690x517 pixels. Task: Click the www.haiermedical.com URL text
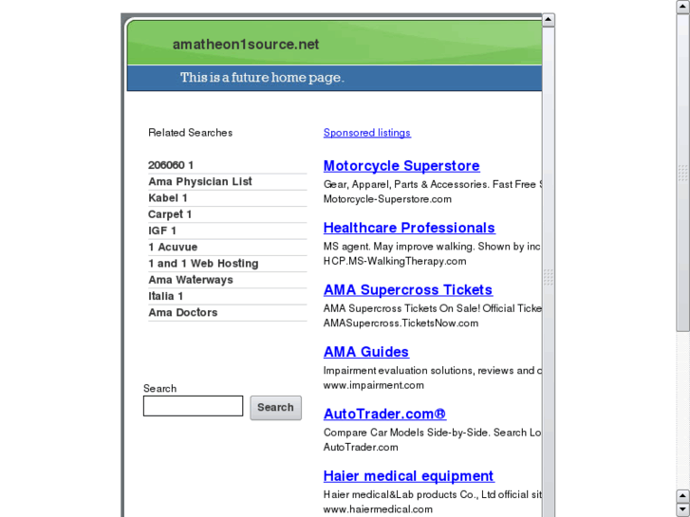(x=378, y=509)
